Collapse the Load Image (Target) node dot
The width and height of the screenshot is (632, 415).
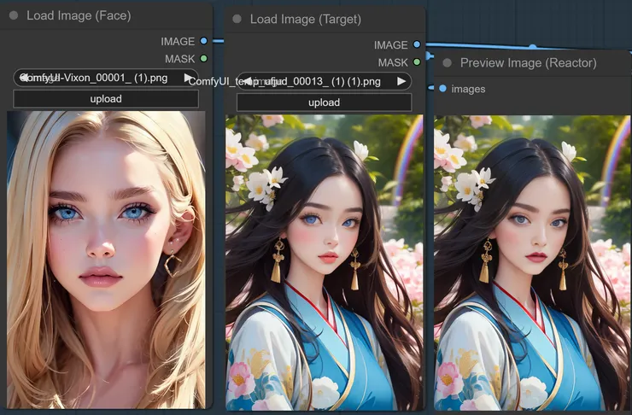[x=237, y=19]
